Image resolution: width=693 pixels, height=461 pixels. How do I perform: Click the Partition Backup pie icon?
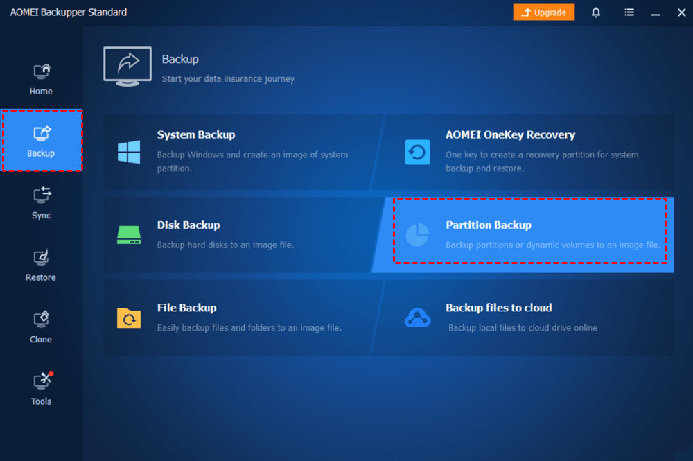pyautogui.click(x=417, y=235)
